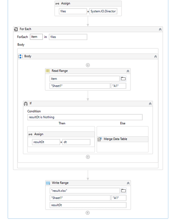
Task: Click the 'Then' branch label
Action: click(62, 123)
